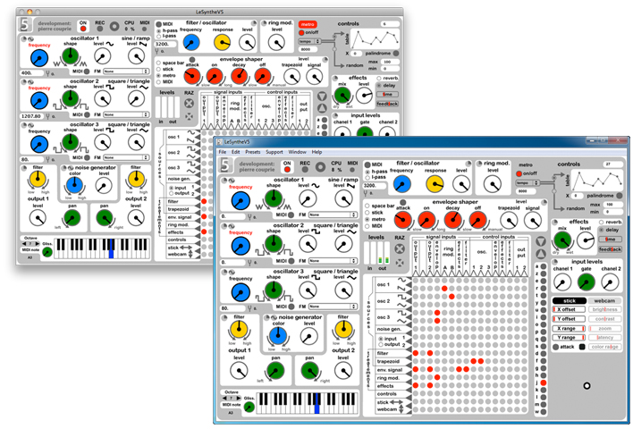Click the black color swatch beside attack
Screen dimensions: 633x429
[x=582, y=347]
